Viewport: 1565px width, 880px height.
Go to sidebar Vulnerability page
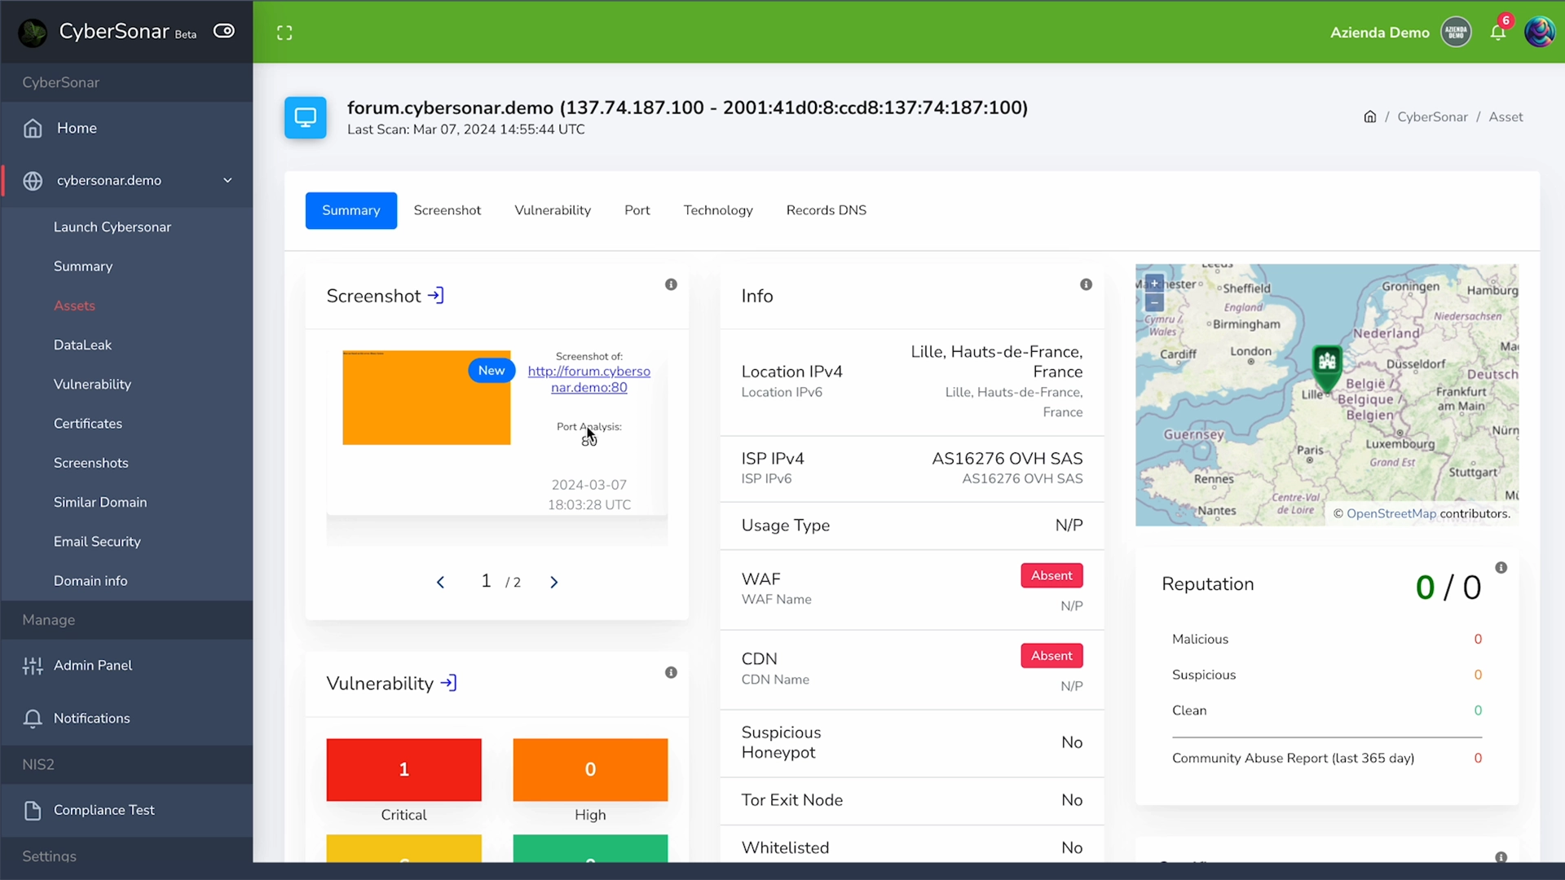click(x=92, y=385)
